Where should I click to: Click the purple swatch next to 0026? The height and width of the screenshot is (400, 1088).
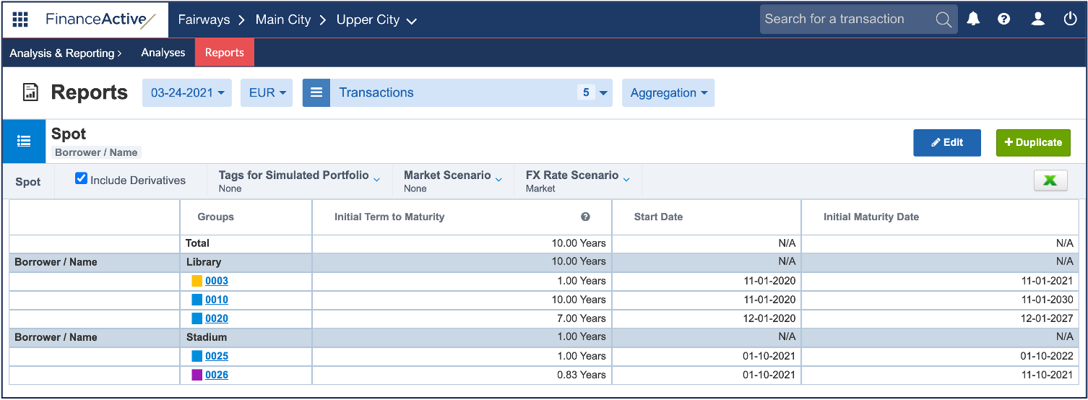pyautogui.click(x=197, y=375)
